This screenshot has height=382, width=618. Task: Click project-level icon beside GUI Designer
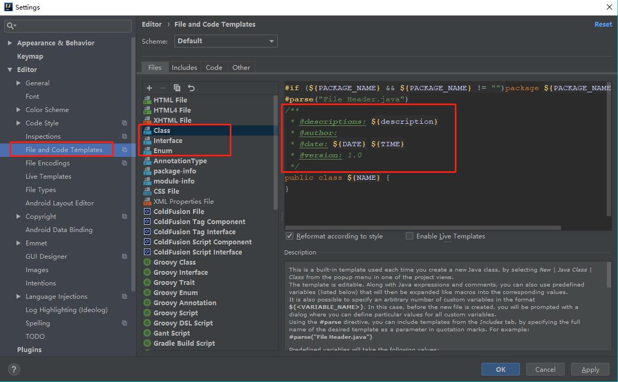(x=125, y=257)
